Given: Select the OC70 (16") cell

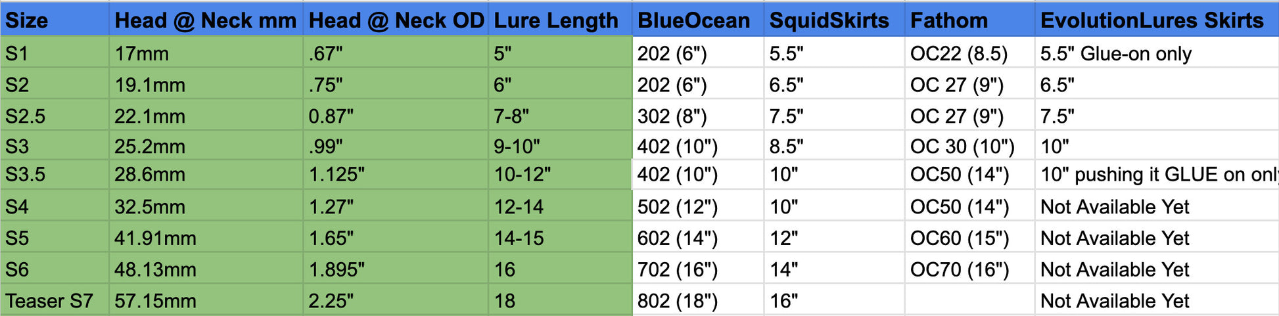Looking at the screenshot, I should click(x=970, y=269).
